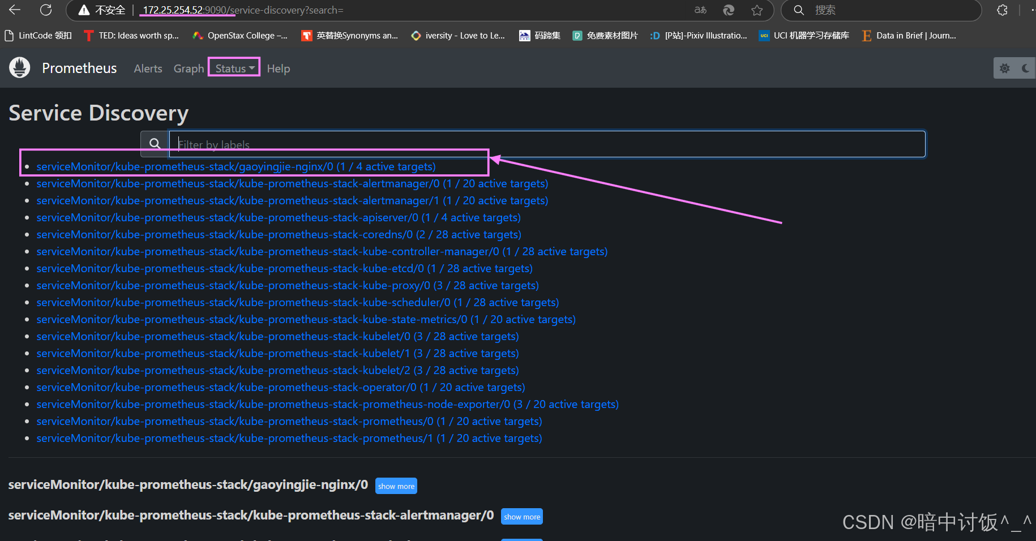Open the Help menu item

(279, 68)
